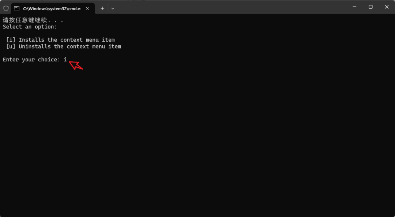Click the shield icon in the title bar
The width and height of the screenshot is (395, 217).
click(6, 8)
